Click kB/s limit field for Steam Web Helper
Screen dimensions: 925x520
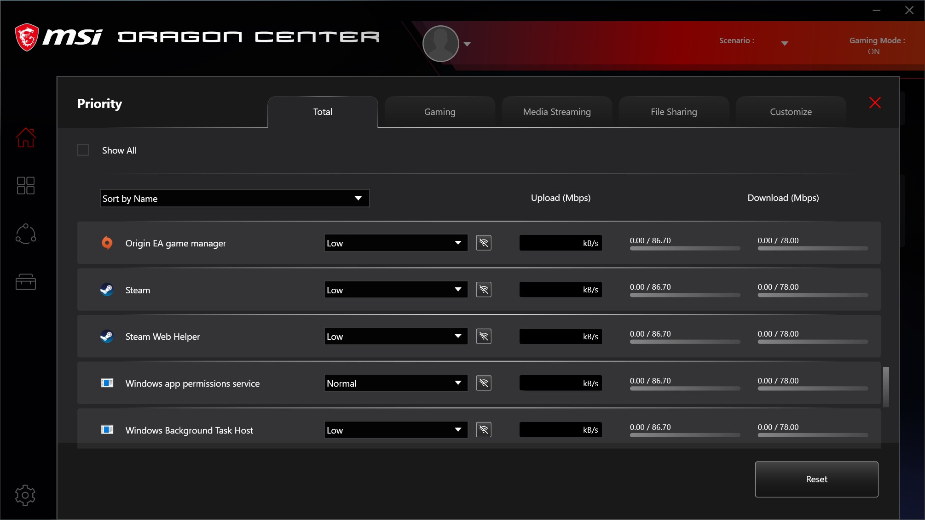(x=561, y=336)
